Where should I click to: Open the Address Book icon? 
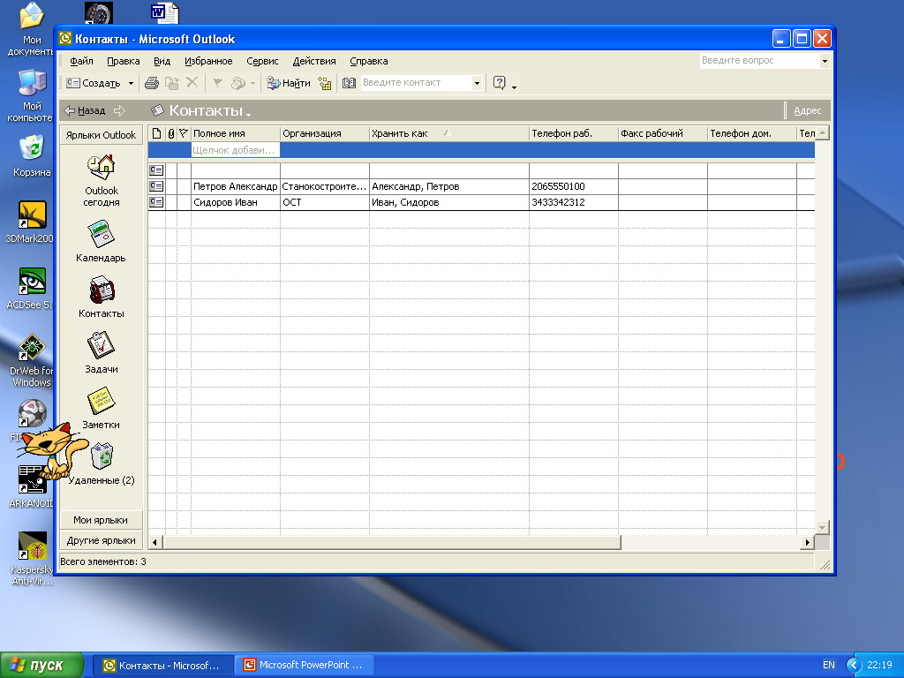pyautogui.click(x=349, y=83)
